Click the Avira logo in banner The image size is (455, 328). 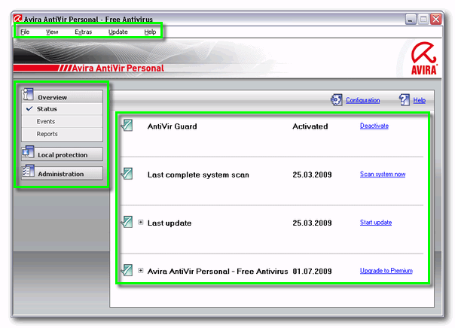(x=424, y=58)
